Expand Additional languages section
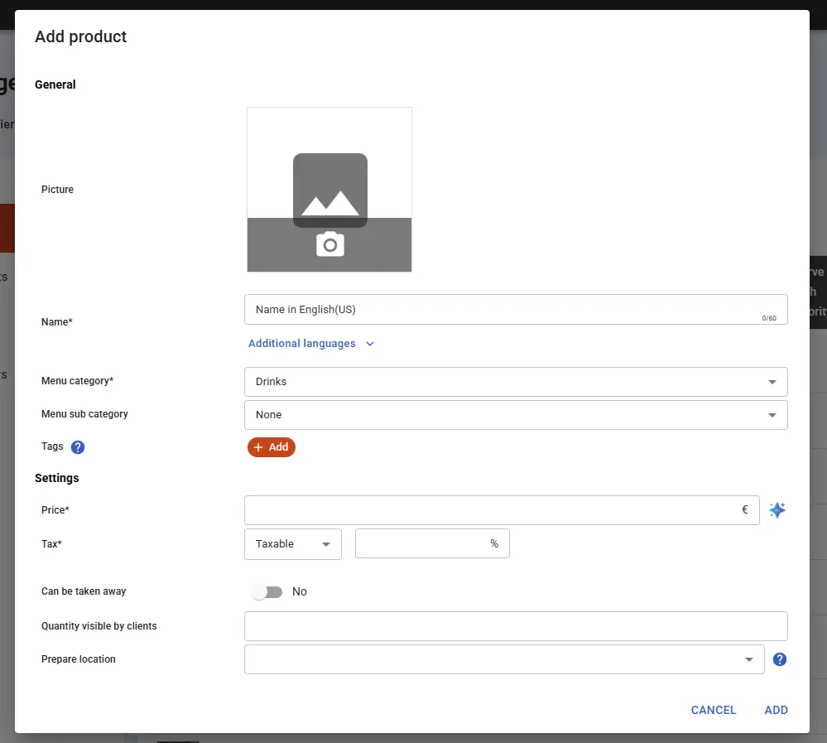827x743 pixels. pos(311,344)
